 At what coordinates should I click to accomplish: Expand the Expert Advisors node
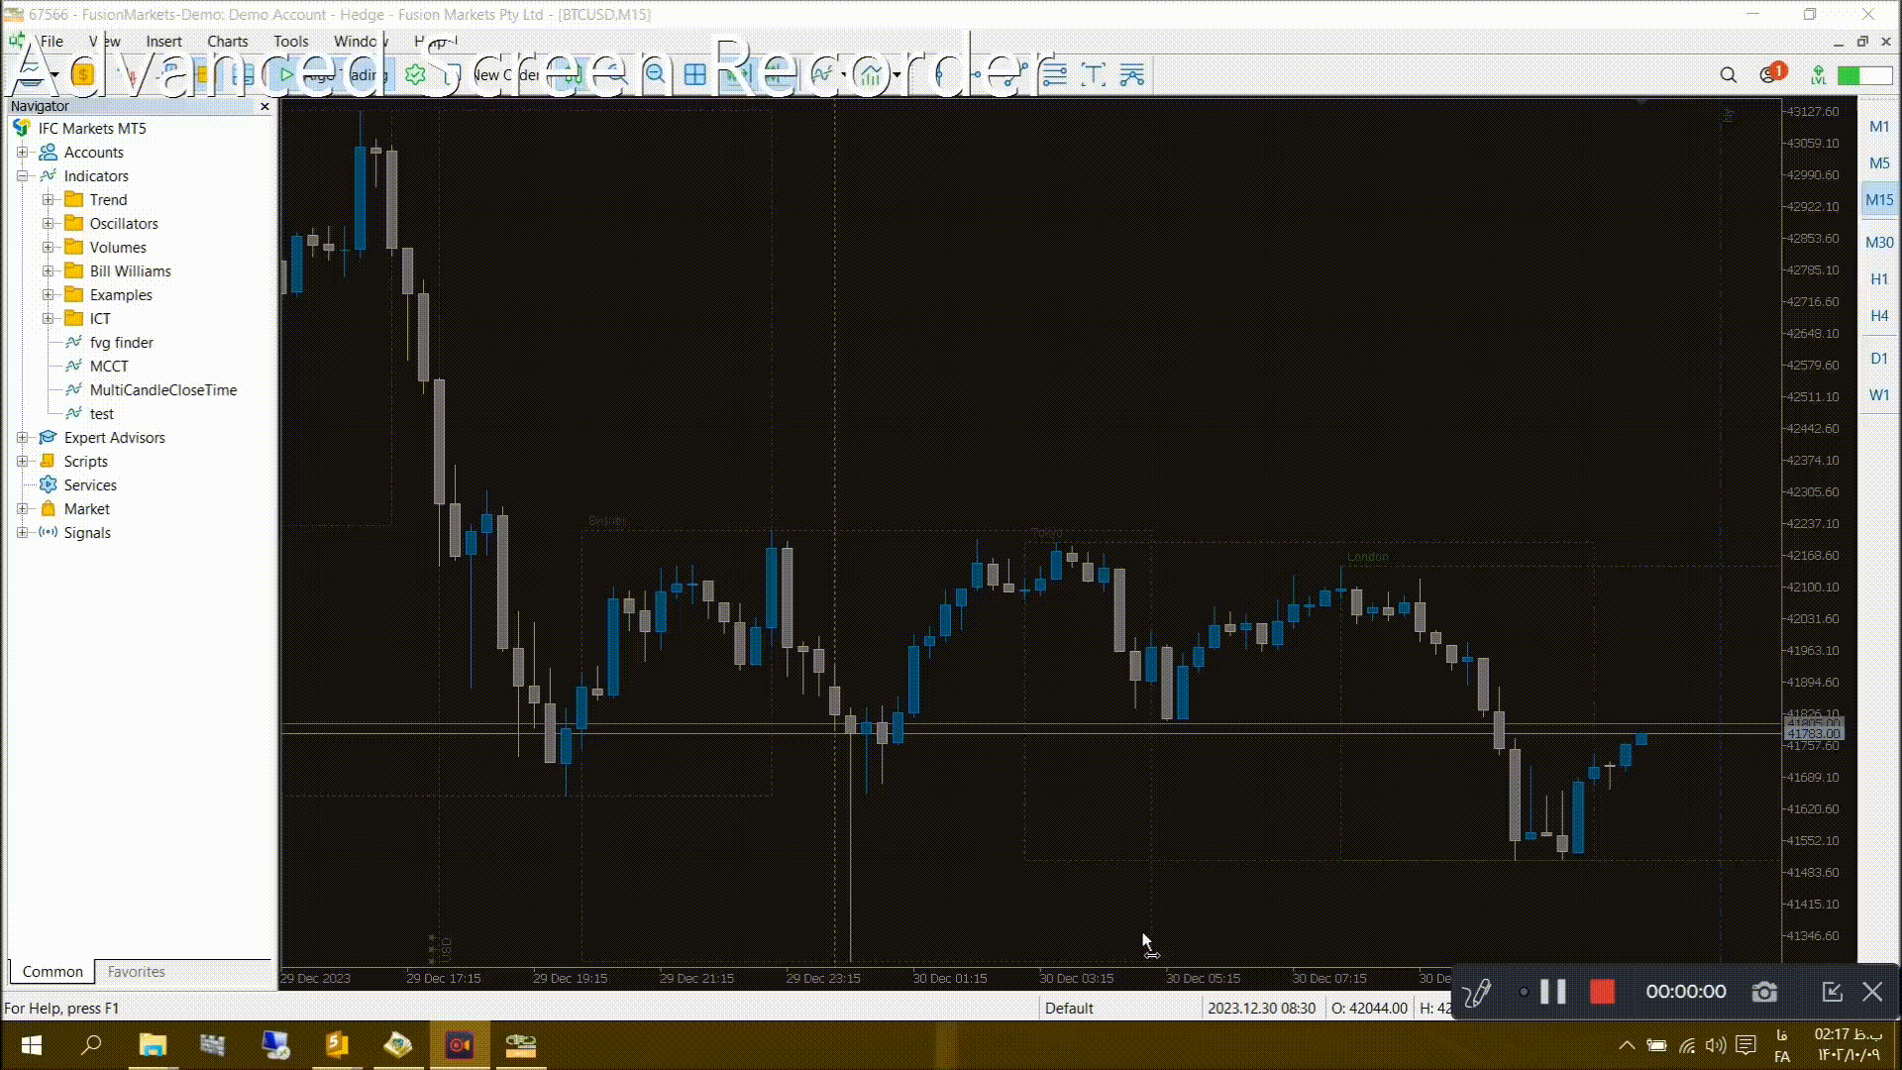pos(22,438)
